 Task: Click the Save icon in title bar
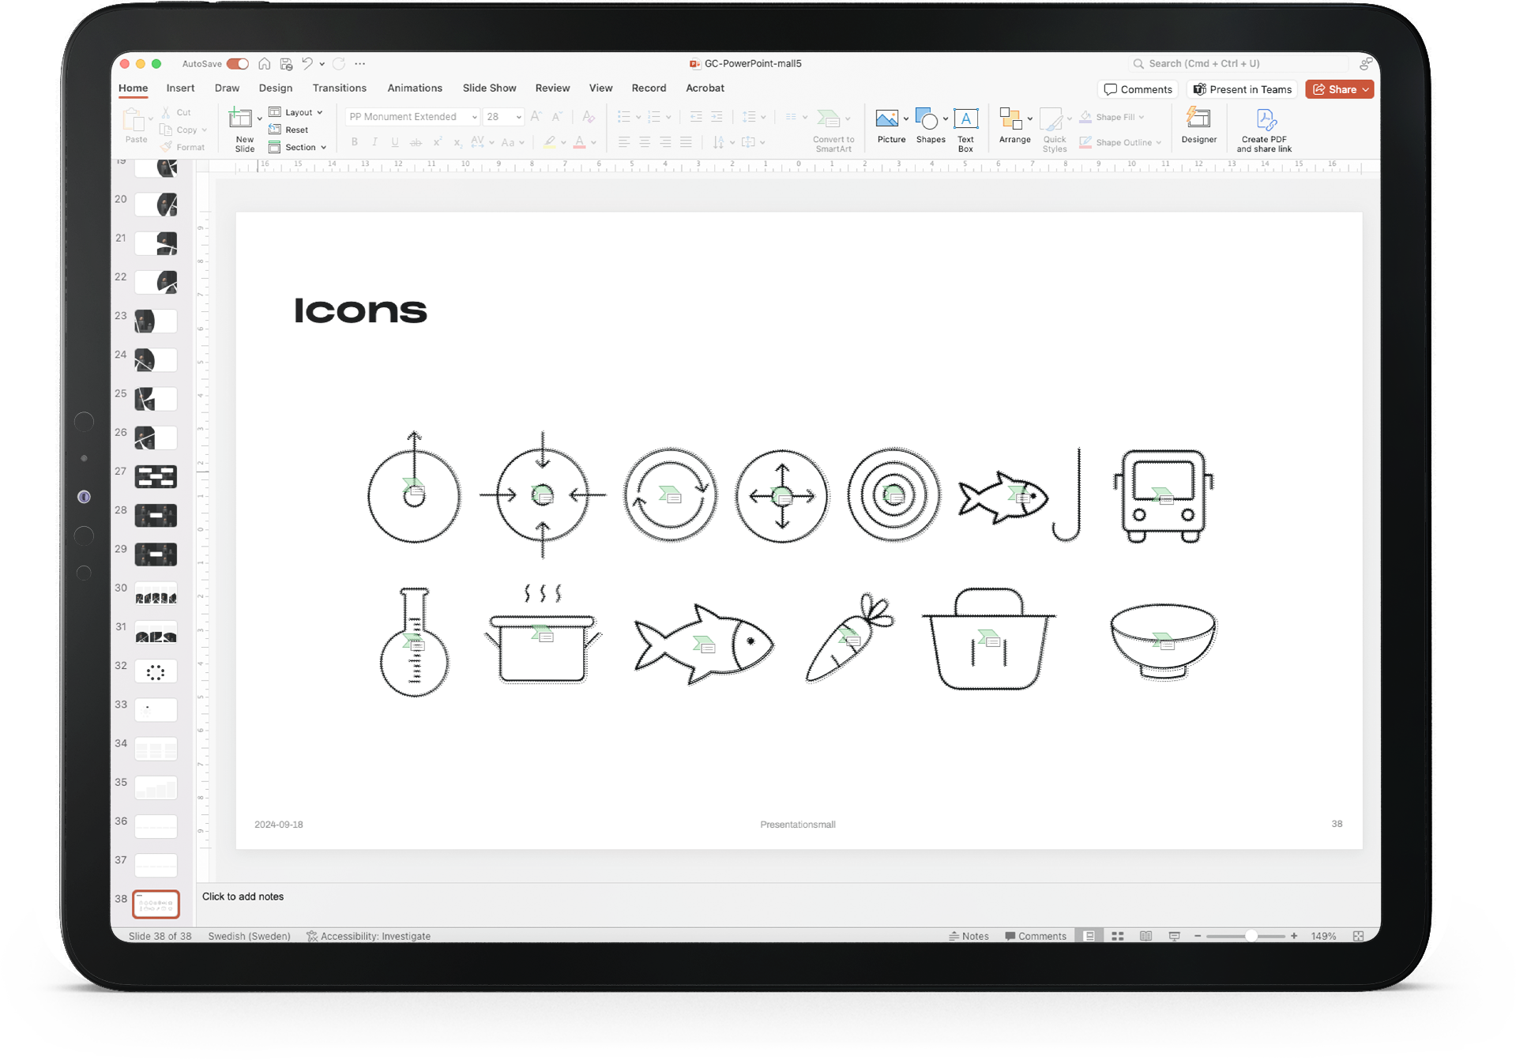[286, 64]
